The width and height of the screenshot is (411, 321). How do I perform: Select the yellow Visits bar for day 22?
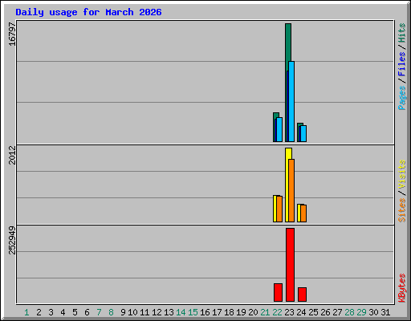(275, 209)
